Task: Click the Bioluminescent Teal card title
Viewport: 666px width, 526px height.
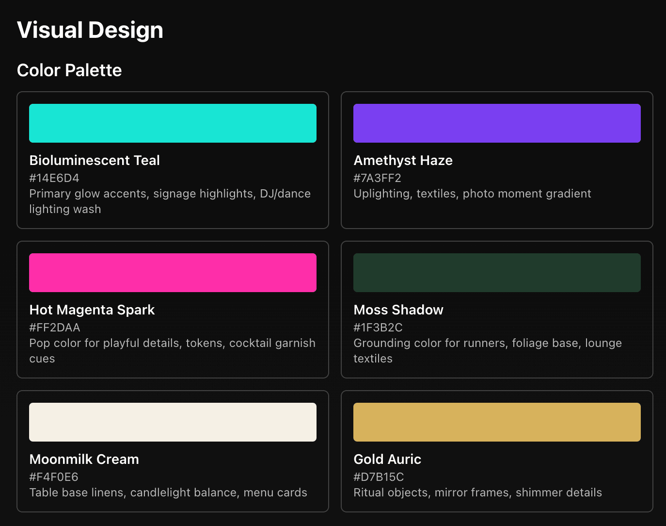Action: pyautogui.click(x=95, y=160)
